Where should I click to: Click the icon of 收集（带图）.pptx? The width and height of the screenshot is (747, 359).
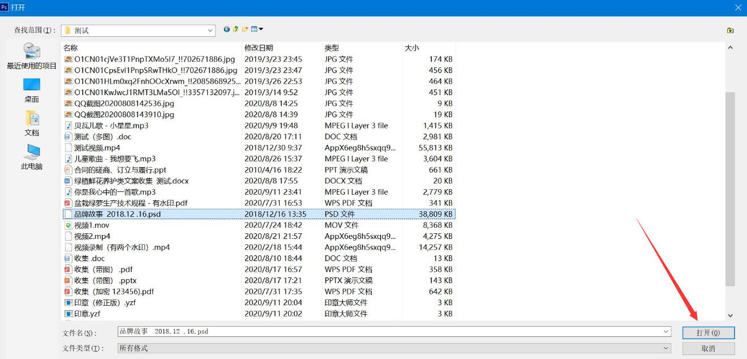[68, 280]
